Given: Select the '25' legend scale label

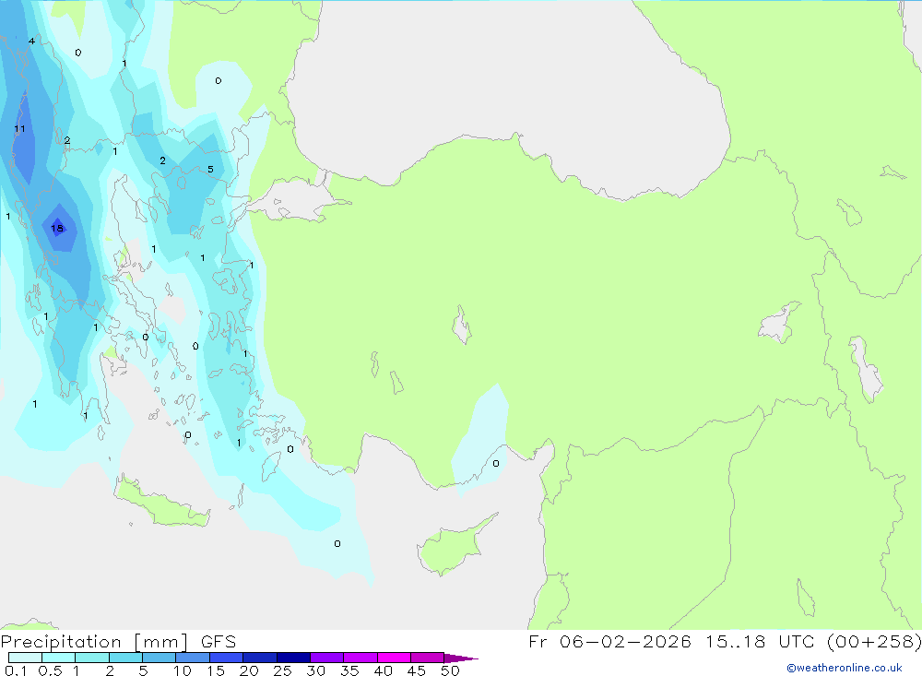Looking at the screenshot, I should pyautogui.click(x=282, y=670).
